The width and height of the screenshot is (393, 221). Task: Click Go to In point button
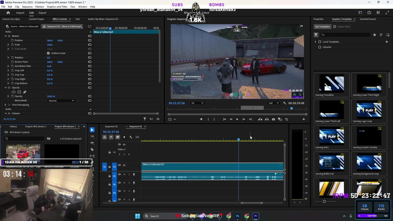(x=224, y=119)
